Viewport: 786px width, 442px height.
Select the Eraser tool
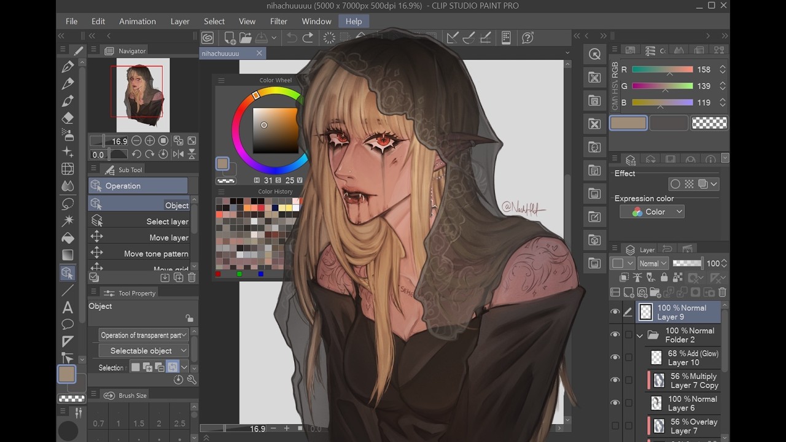coord(68,118)
